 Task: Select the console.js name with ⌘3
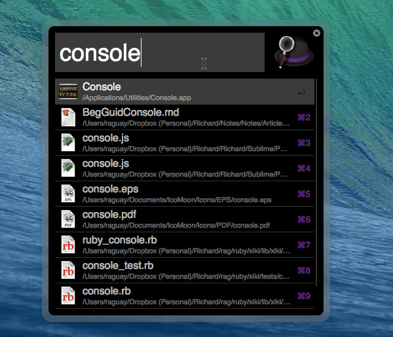click(105, 138)
